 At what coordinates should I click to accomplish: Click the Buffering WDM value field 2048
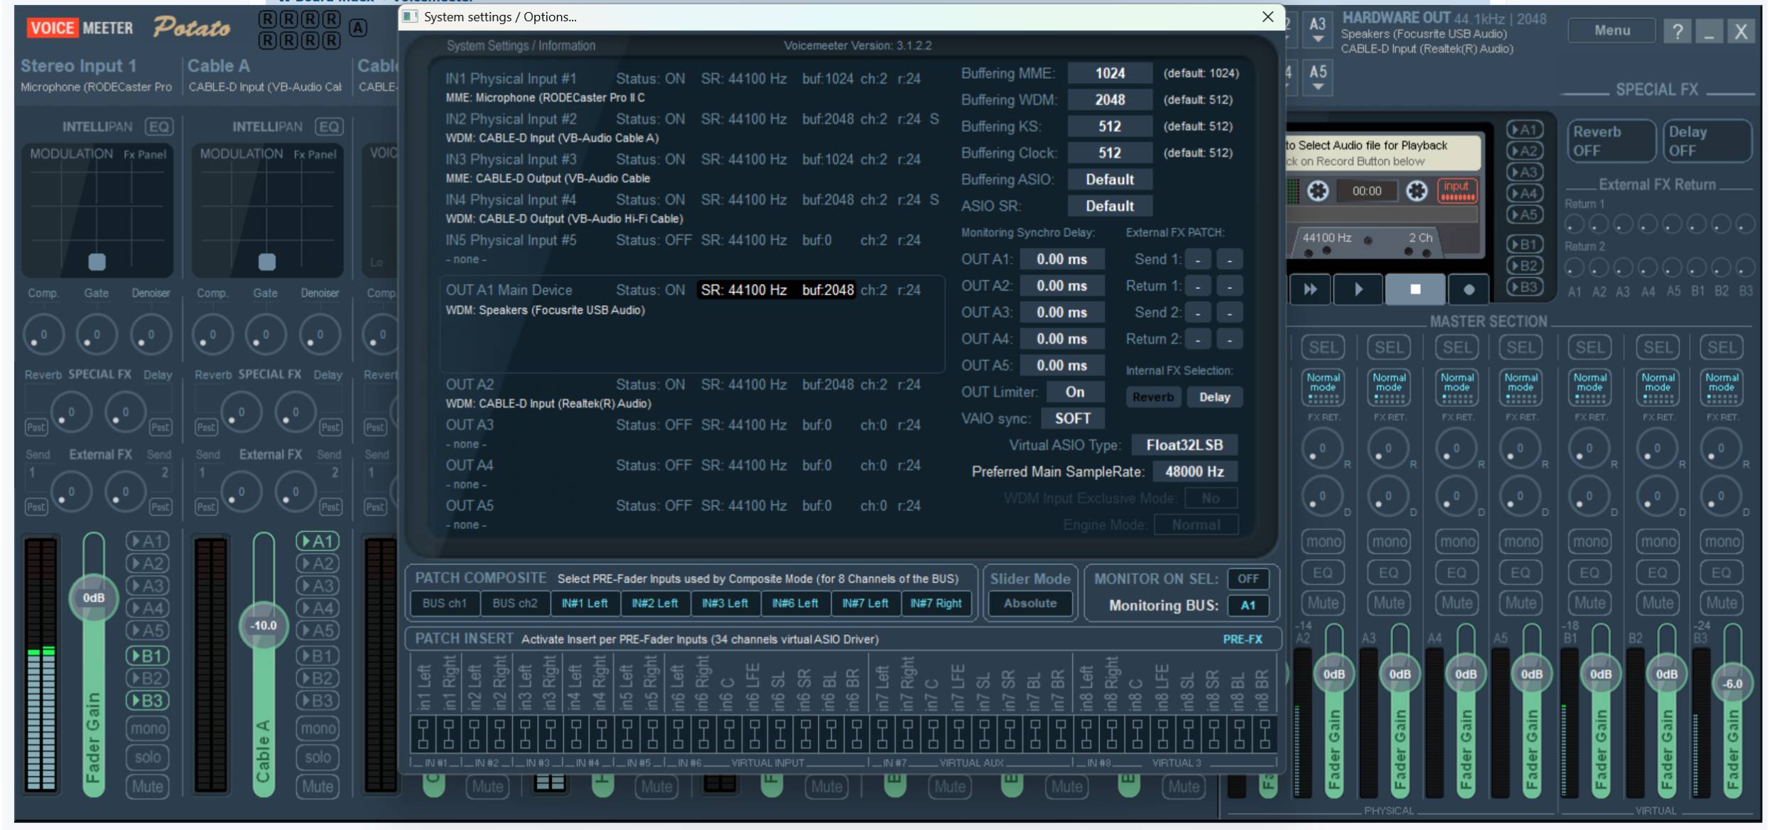click(x=1109, y=99)
